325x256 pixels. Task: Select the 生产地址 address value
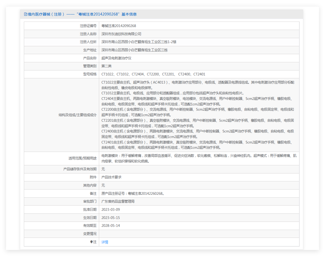[135, 50]
